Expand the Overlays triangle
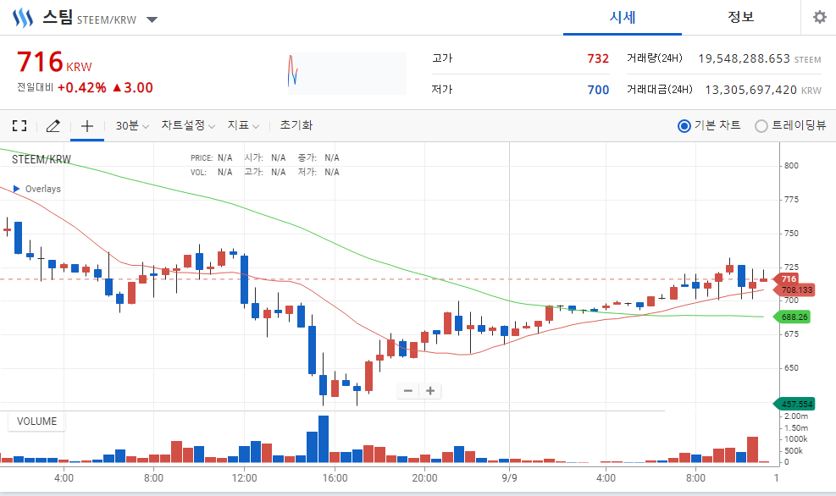The height and width of the screenshot is (496, 836). [17, 189]
